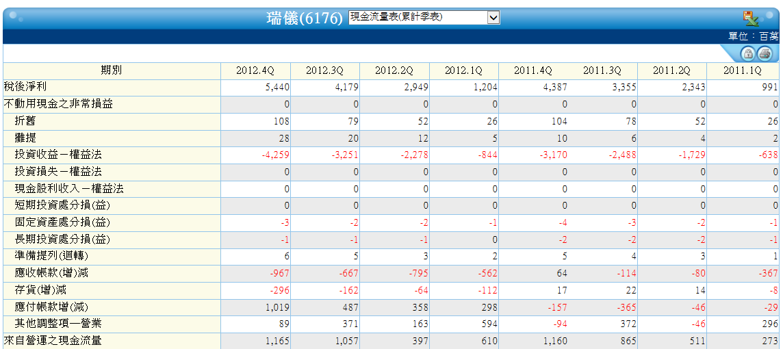The height and width of the screenshot is (349, 783).
Task: Click operating cash flow value 1,057
Action: click(348, 341)
